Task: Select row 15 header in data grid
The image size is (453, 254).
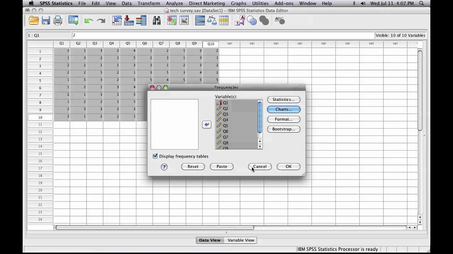Action: click(40, 153)
